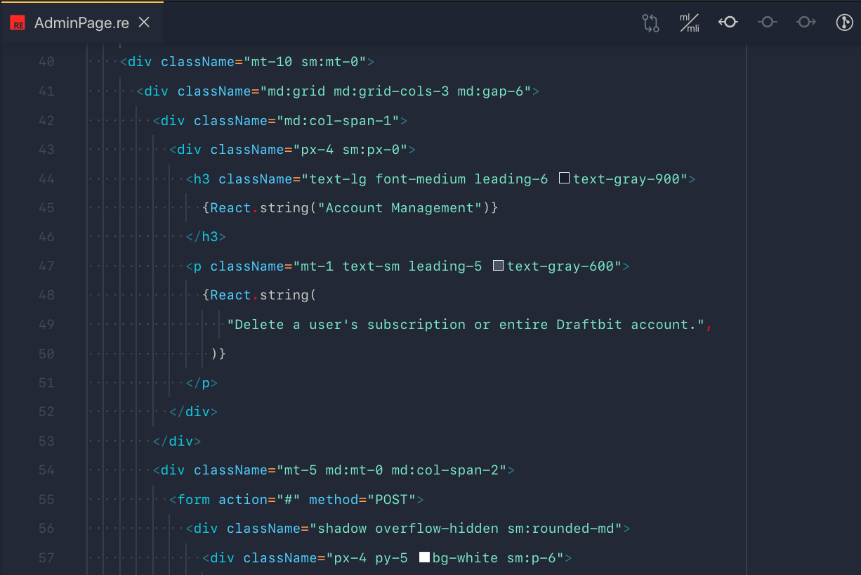Switch between ml/mli implementation and interface
861x575 pixels.
(689, 23)
